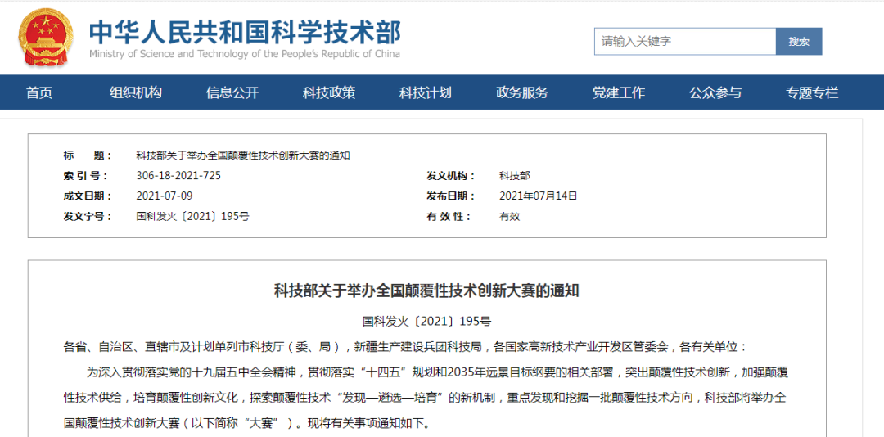Click the bold article heading
This screenshot has width=884, height=437.
tap(426, 291)
